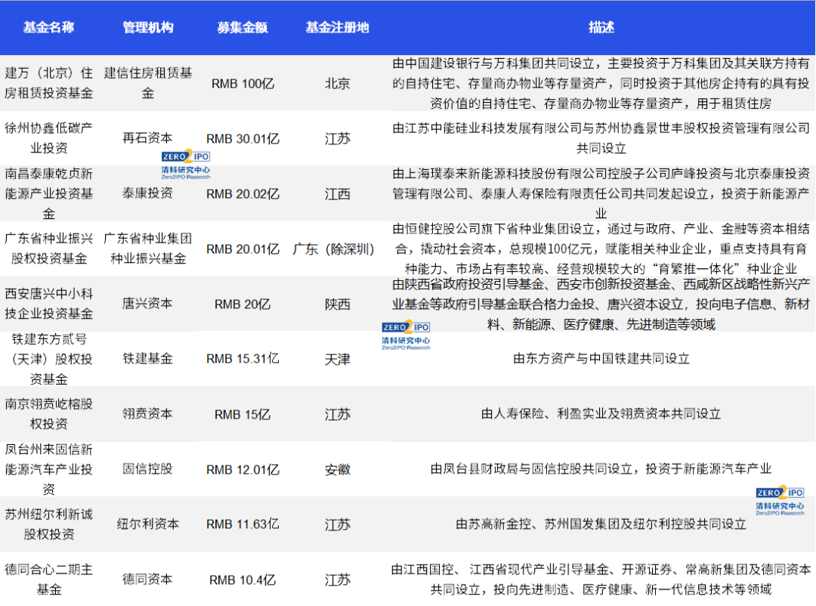Screen dimensions: 816x606
Task: Click manager cell 翎贲资本
Action: tap(148, 413)
